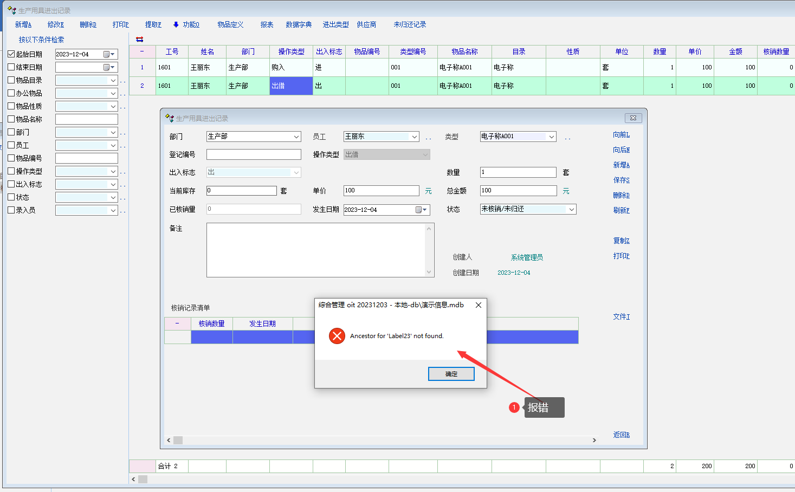795x492 pixels.
Task: Click the swap arrows icon above the table
Action: coord(139,40)
